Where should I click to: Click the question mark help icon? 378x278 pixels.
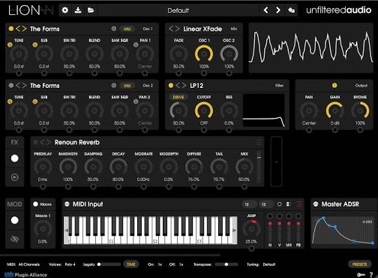[x=371, y=275]
